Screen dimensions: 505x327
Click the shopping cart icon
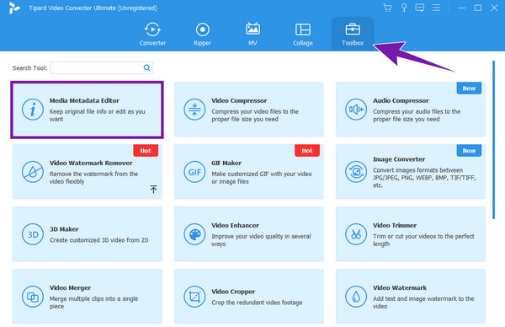(x=387, y=8)
